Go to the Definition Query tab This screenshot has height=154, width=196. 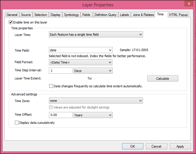click(x=105, y=15)
